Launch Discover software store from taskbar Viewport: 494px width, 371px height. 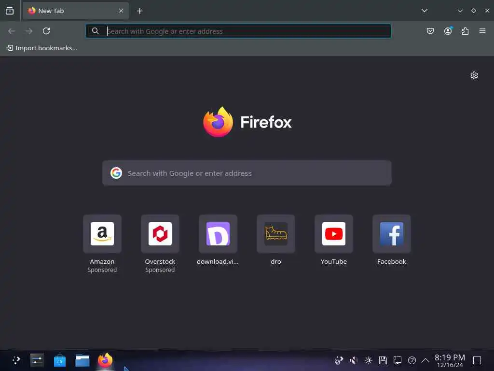point(60,360)
